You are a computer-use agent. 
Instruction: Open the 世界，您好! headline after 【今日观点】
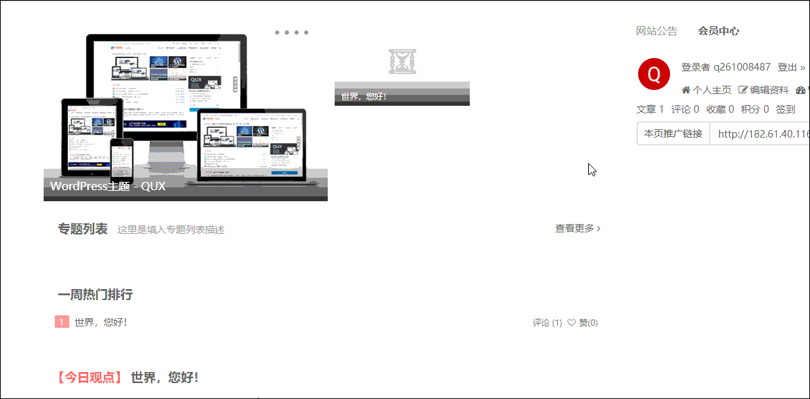point(165,378)
